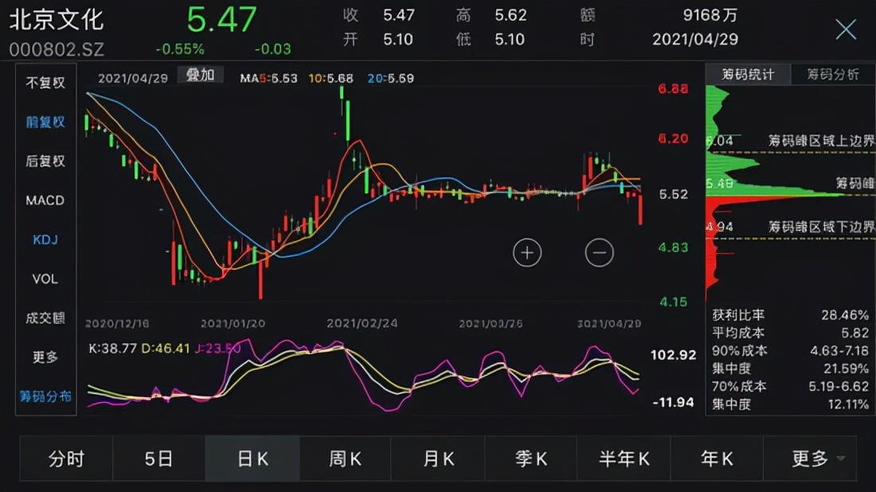Click the stock code 000802.SZ

pos(57,49)
